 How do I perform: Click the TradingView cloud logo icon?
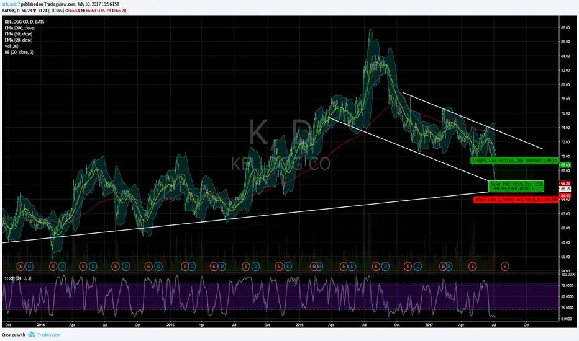tap(32, 334)
